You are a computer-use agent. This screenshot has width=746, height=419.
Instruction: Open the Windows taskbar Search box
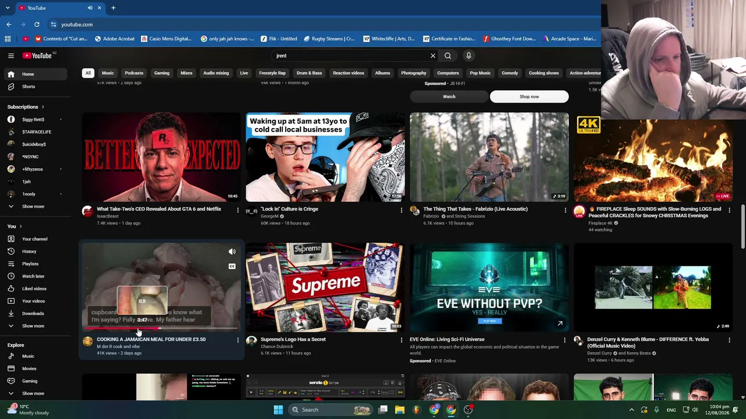pyautogui.click(x=331, y=410)
